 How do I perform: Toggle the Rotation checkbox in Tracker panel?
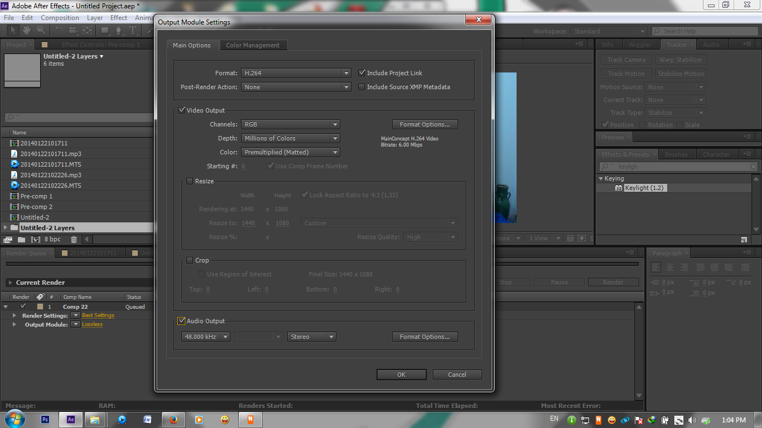click(643, 125)
